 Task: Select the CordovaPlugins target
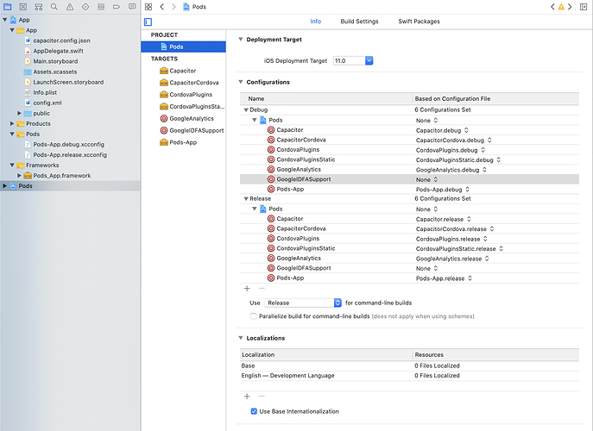[186, 95]
